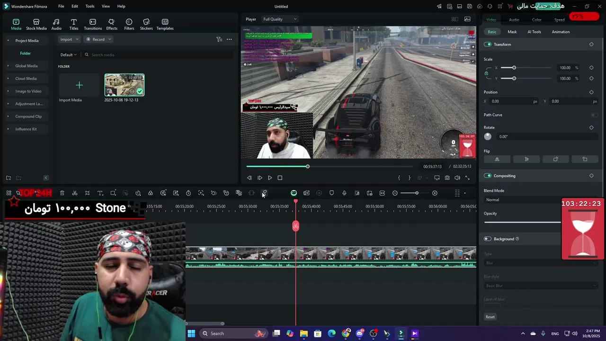Open the support headset icon
The width and height of the screenshot is (606, 341).
490,7
